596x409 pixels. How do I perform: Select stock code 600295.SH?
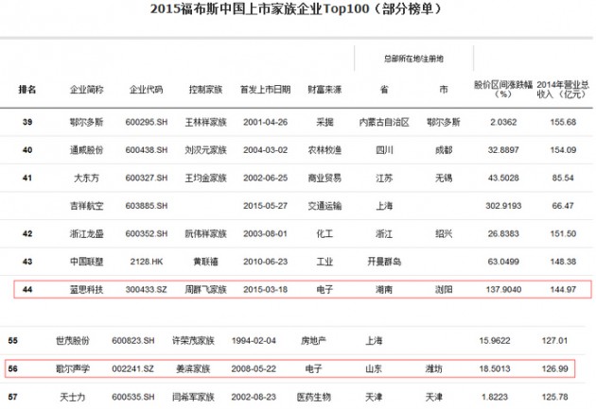pyautogui.click(x=147, y=122)
